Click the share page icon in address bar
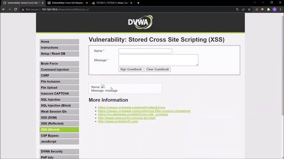This screenshot has width=284, height=159. [243, 9]
